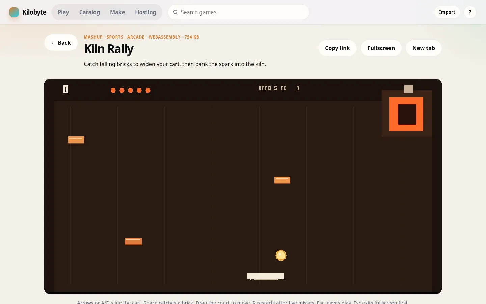Open the game in a New tab

[424, 48]
